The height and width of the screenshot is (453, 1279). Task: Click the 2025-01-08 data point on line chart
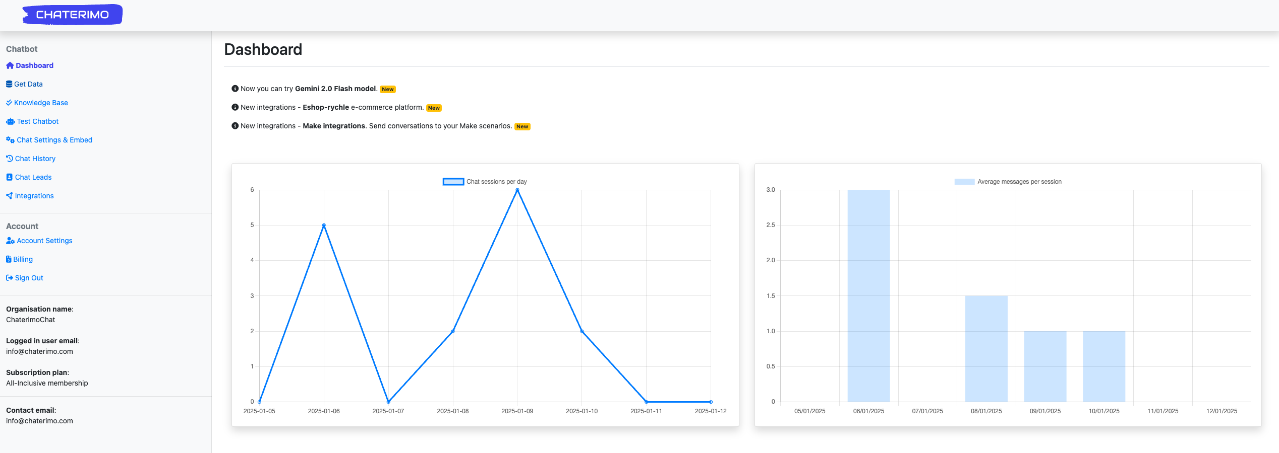tap(453, 331)
